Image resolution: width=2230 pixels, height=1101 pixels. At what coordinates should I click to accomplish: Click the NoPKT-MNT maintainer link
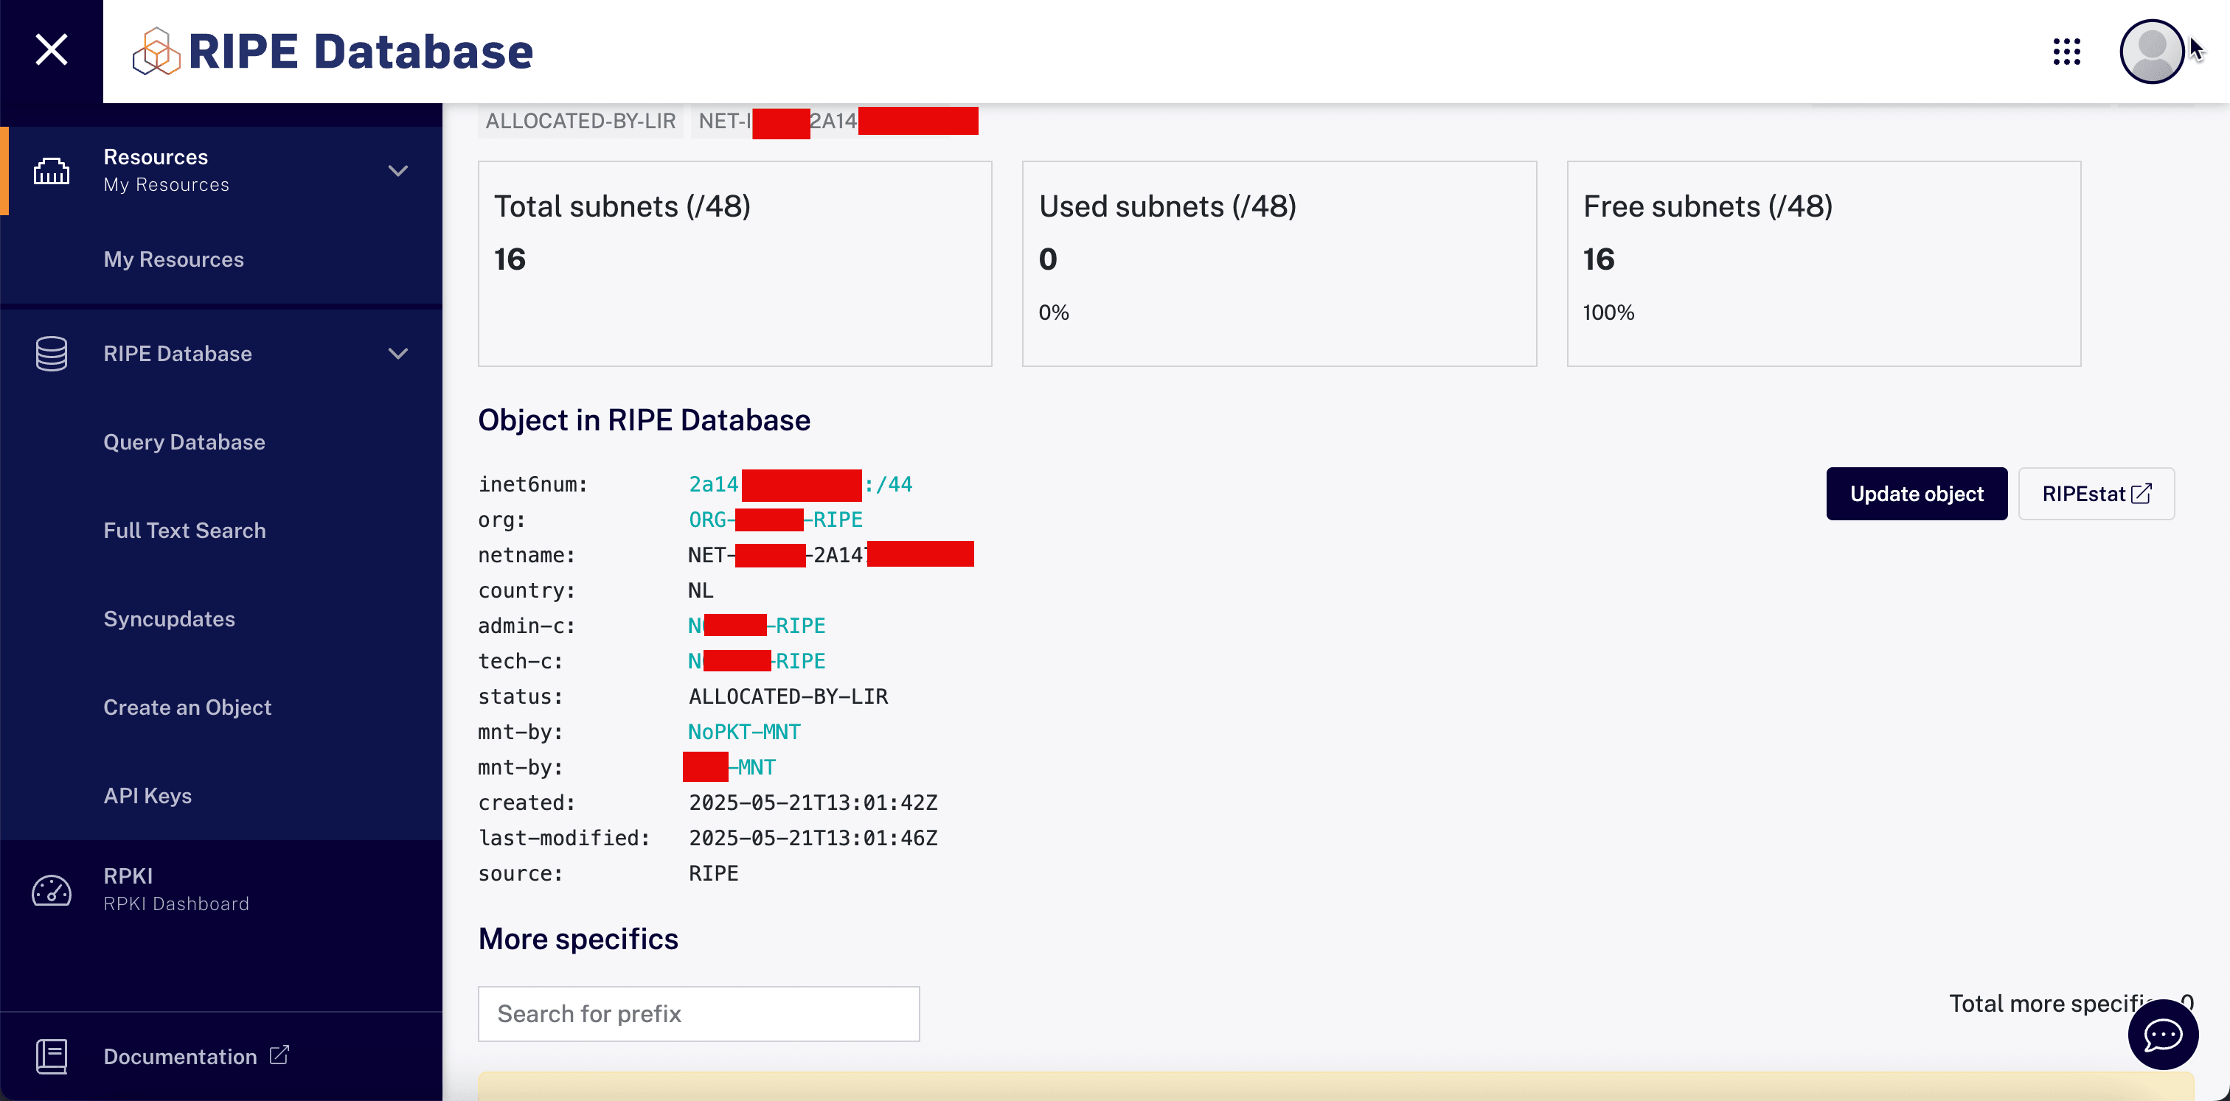[743, 732]
